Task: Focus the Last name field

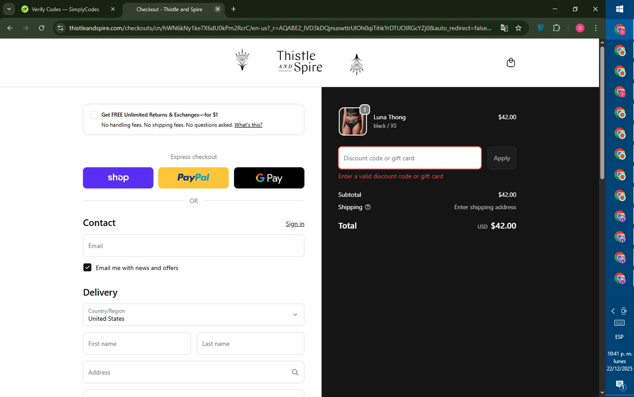Action: click(251, 344)
